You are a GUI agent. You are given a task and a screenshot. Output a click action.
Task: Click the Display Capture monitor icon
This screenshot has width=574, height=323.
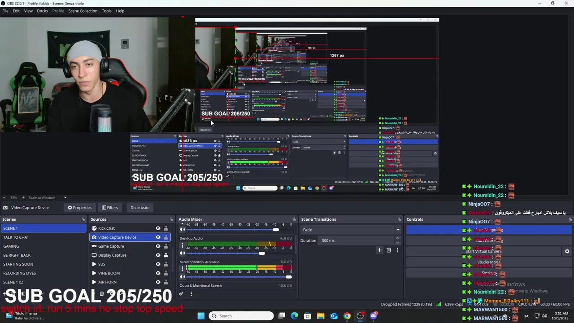tap(94, 255)
